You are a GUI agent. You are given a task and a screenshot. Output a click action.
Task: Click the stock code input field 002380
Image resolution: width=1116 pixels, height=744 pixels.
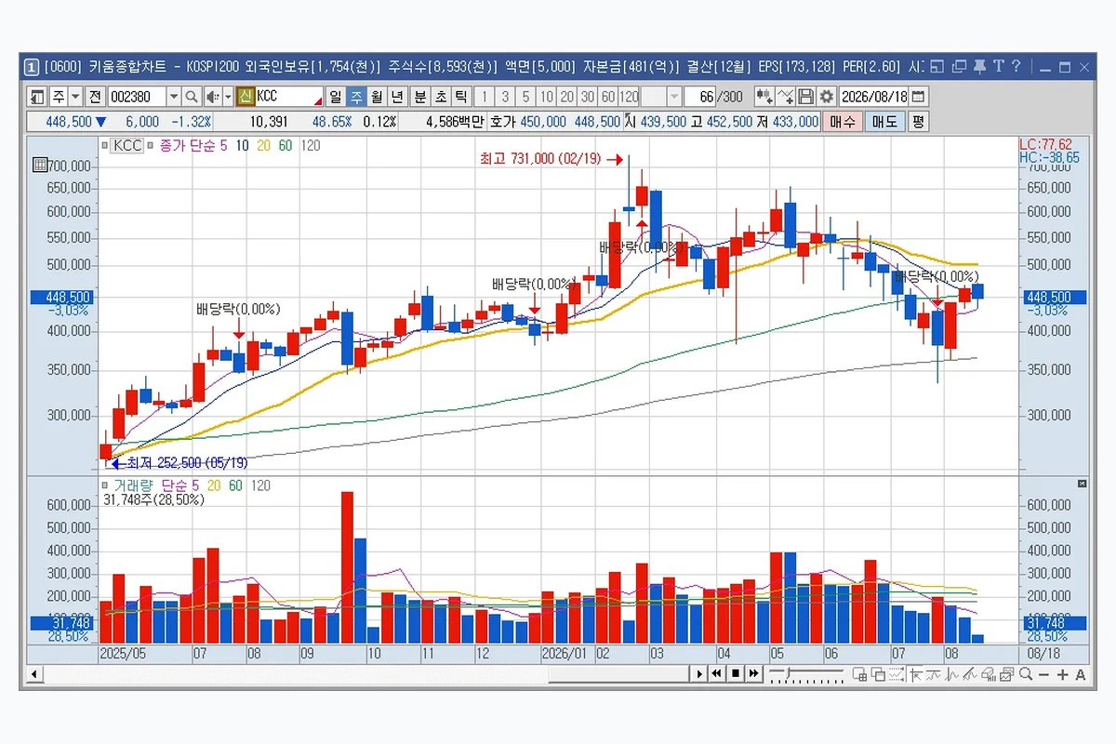click(137, 97)
